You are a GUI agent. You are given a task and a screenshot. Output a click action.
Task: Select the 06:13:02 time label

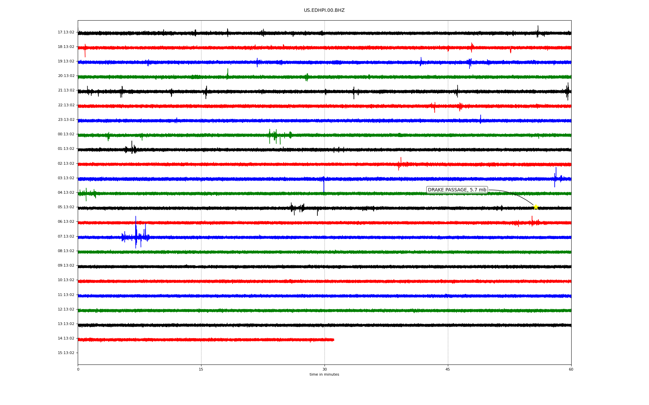66,222
